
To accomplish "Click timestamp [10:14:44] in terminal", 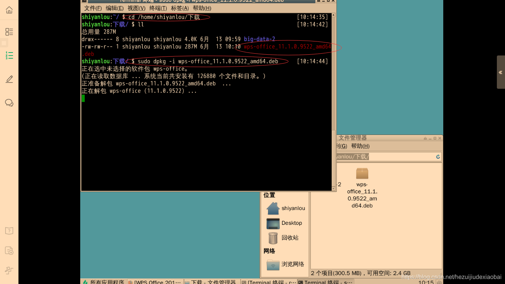I will tap(312, 61).
